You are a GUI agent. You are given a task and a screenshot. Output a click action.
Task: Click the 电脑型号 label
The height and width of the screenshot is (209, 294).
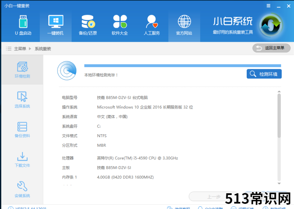pos(70,98)
